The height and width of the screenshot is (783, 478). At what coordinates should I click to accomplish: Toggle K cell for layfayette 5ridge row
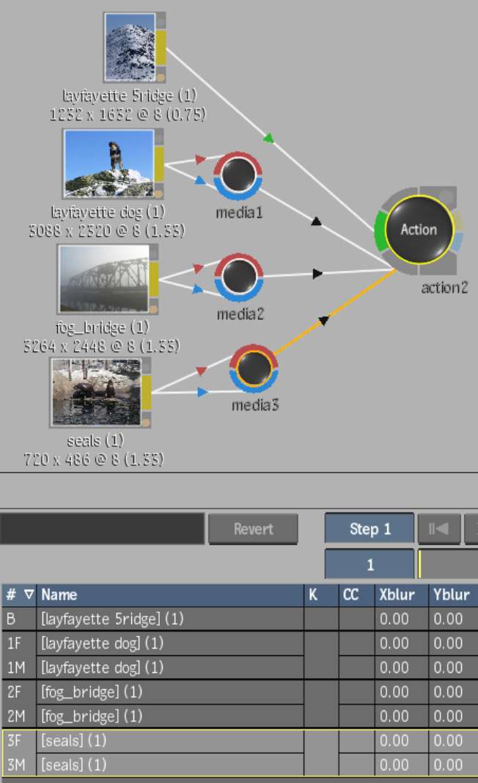click(x=321, y=619)
